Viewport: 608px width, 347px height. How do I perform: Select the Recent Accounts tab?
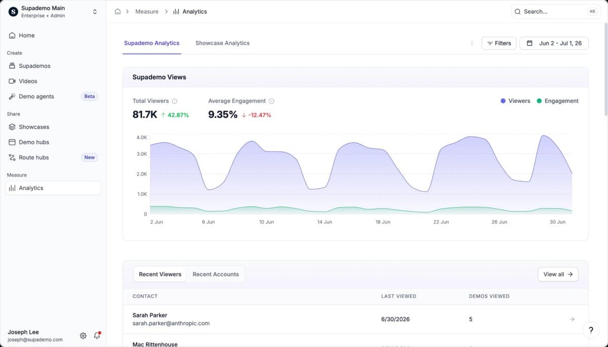coord(215,274)
